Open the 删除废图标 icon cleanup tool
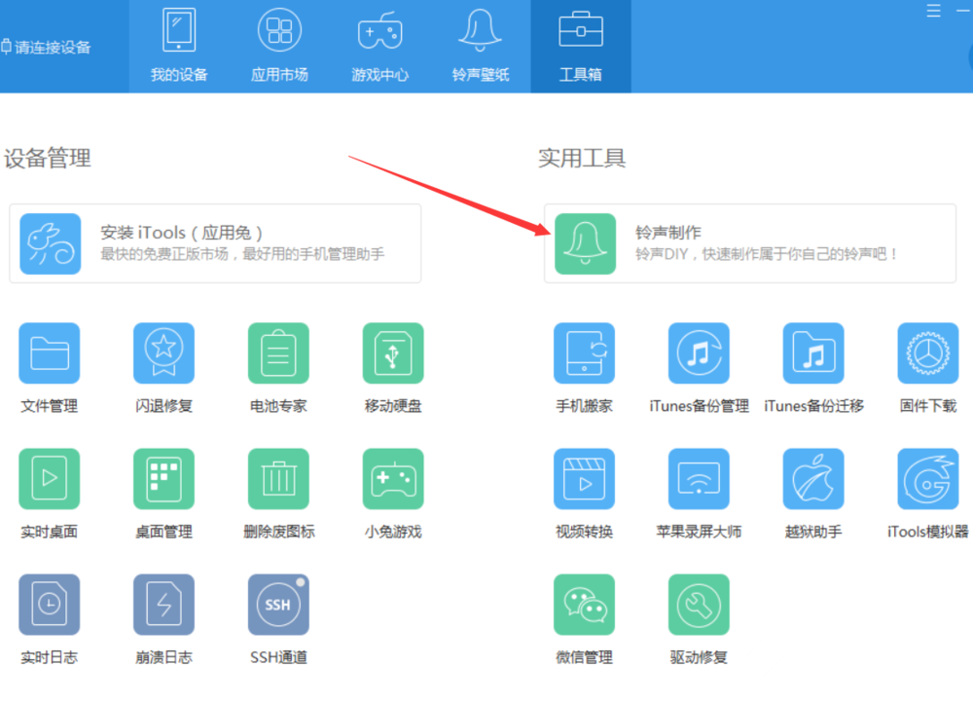 click(278, 493)
